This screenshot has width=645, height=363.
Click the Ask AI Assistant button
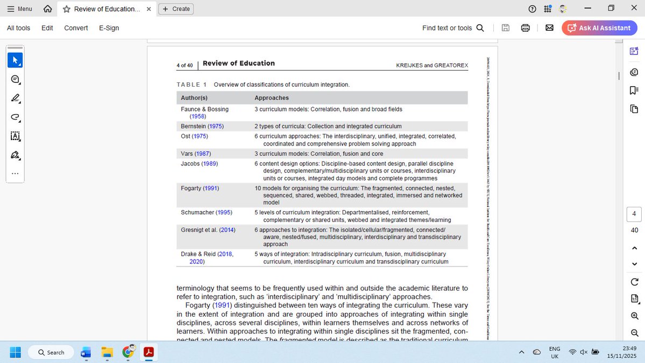click(599, 27)
